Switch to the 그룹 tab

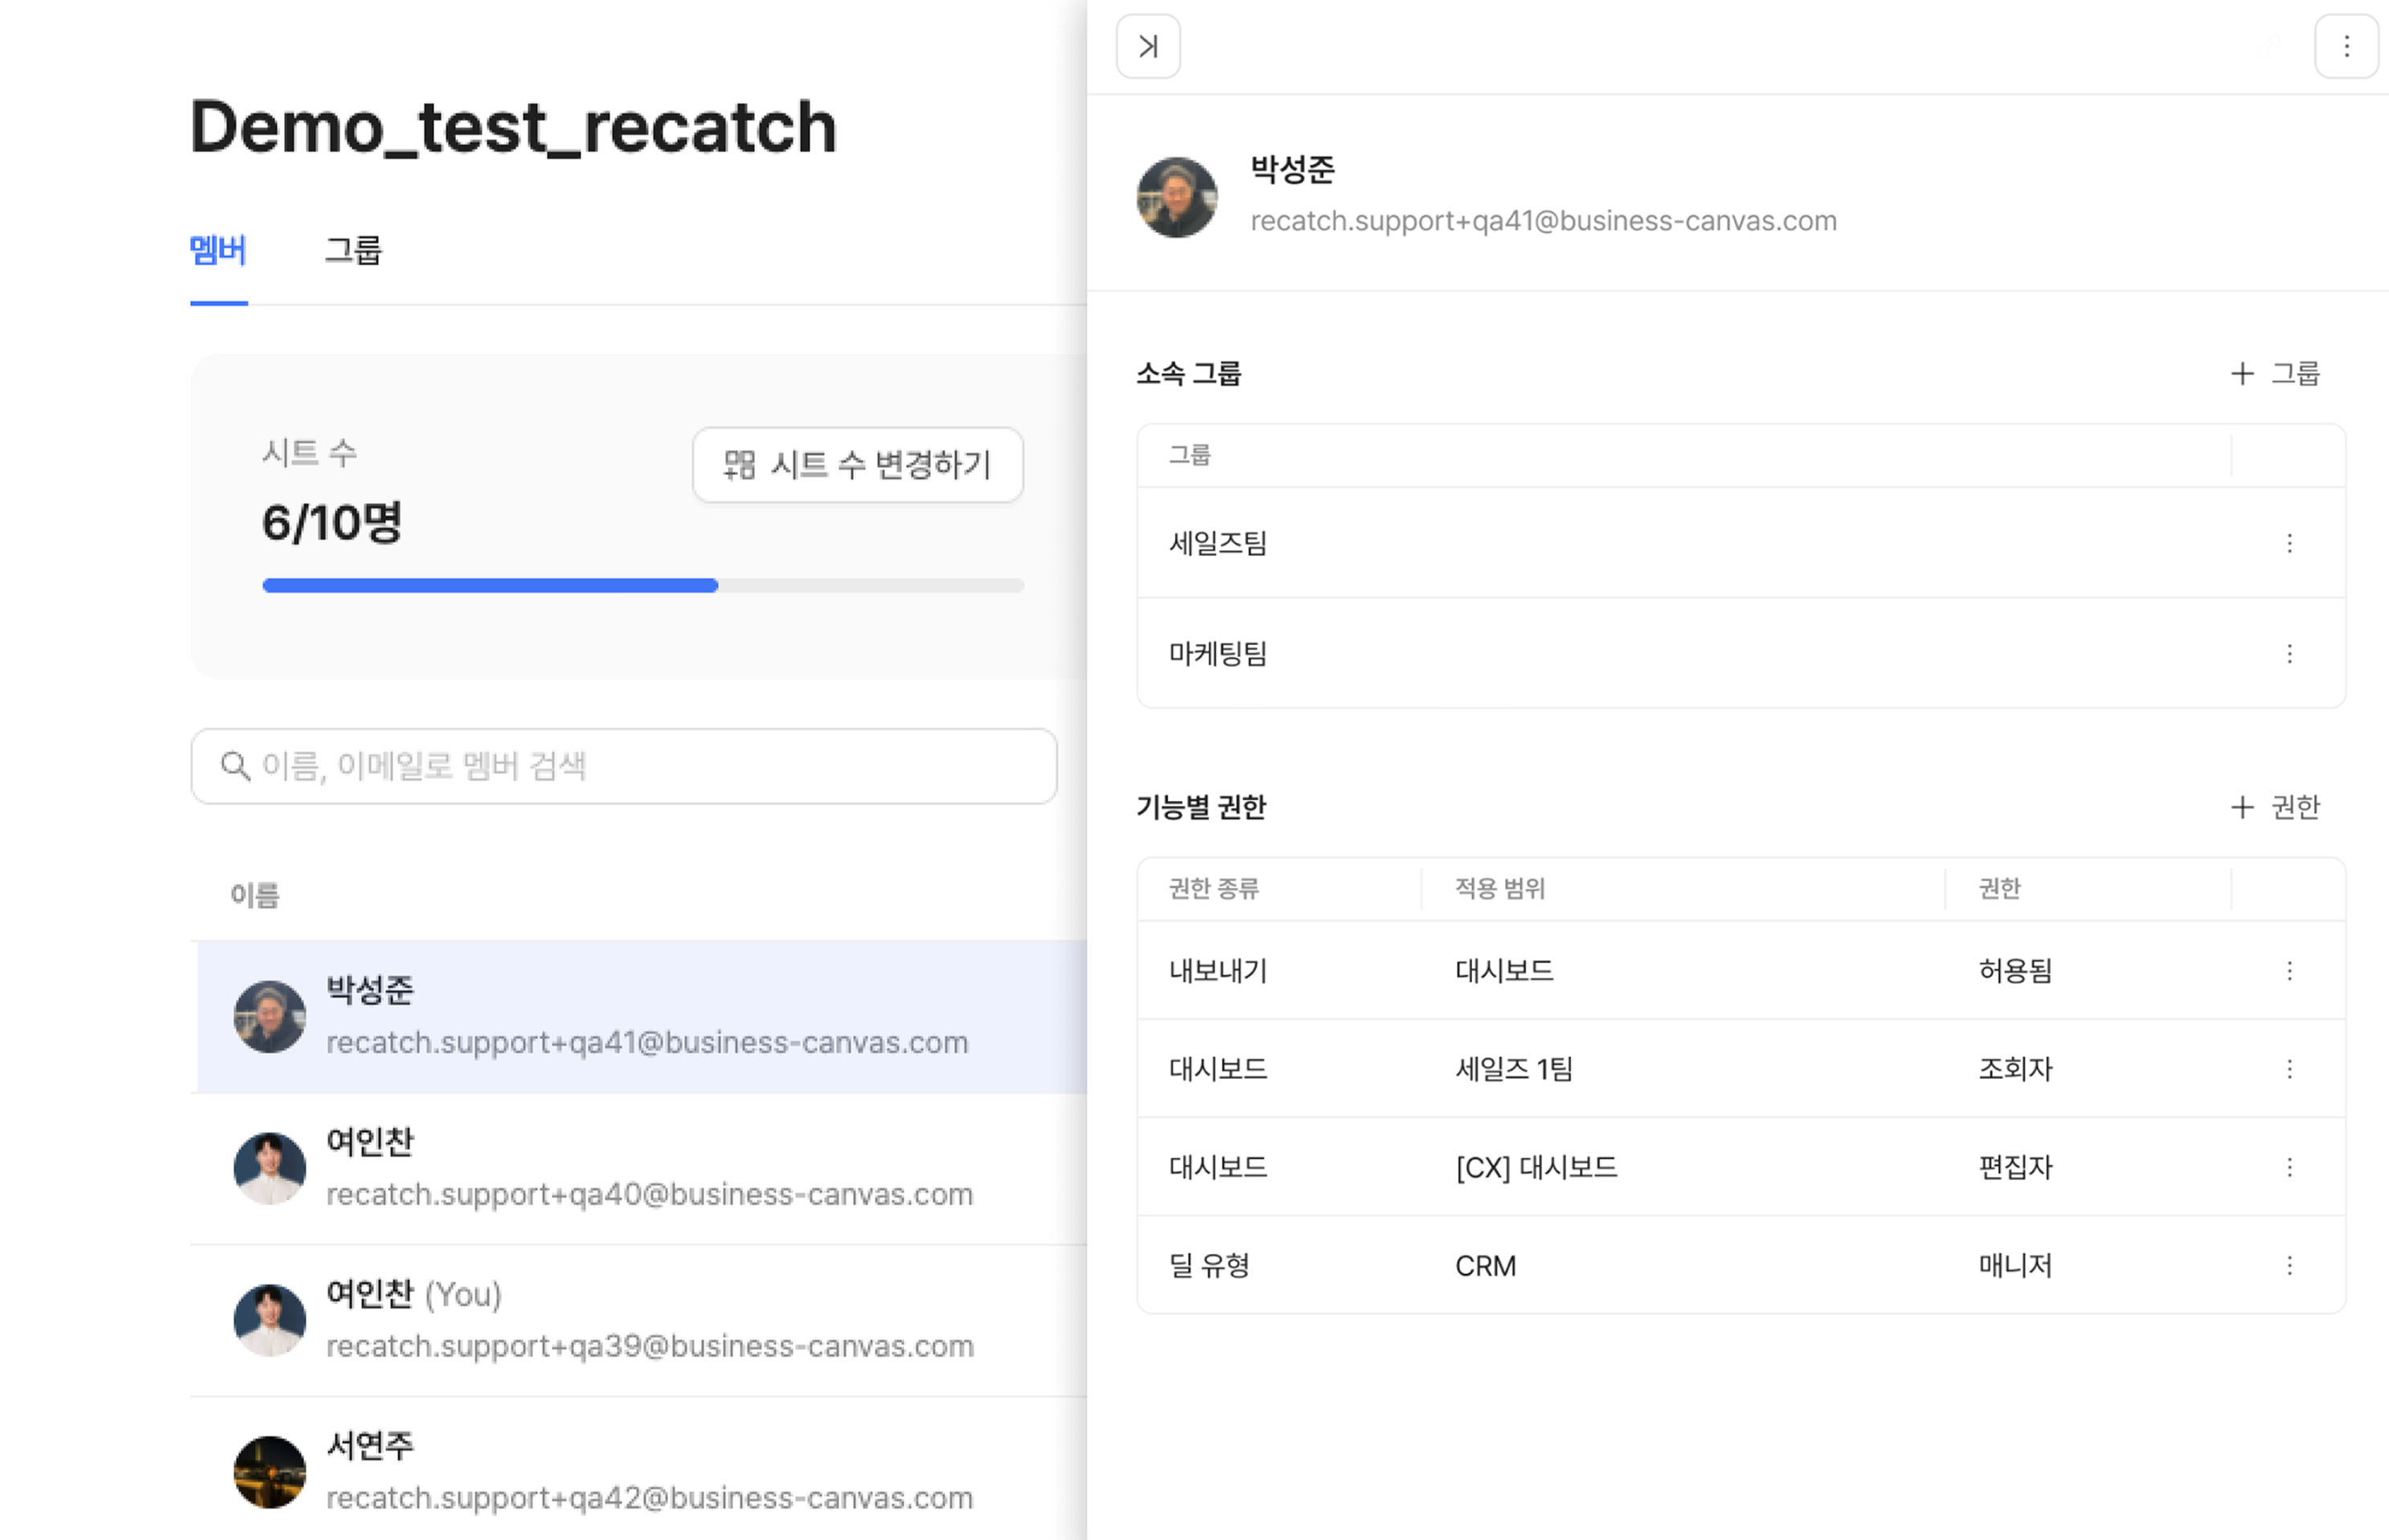coord(353,250)
